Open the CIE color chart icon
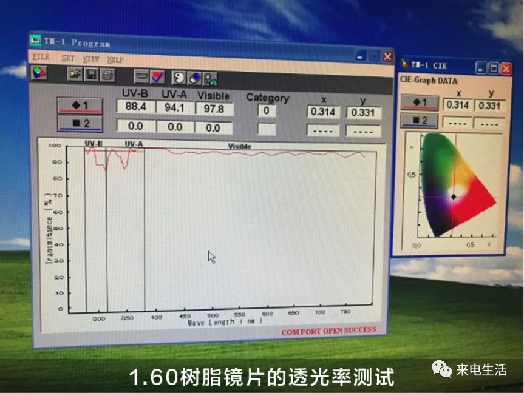Viewport: 524px width, 393px height. coord(38,72)
